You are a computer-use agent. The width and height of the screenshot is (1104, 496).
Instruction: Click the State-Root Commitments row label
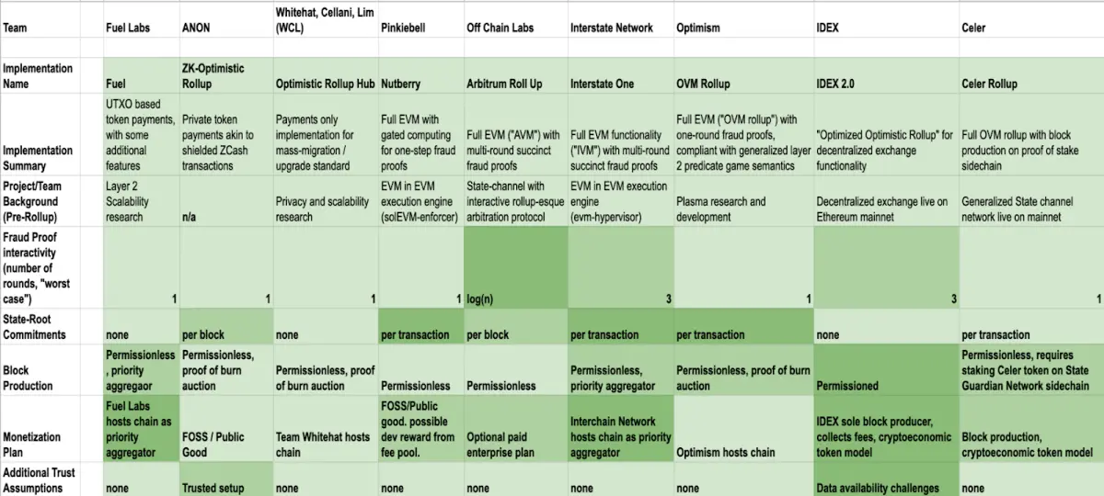pyautogui.click(x=52, y=326)
